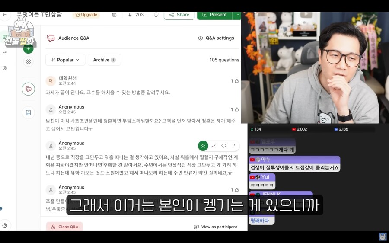Click the ㅋㅋㅋㅋㅋㅋ개다 개 chat message
The width and height of the screenshot is (389, 243).
272,150
